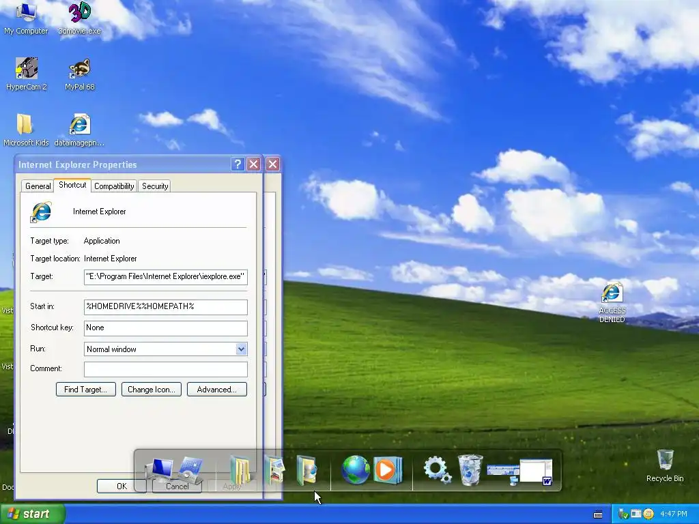Switch to the Shortcut tab
This screenshot has height=524, width=699.
tap(72, 185)
